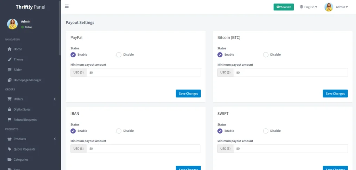Click the Theme brush icon
This screenshot has height=170, width=356.
[x=10, y=59]
